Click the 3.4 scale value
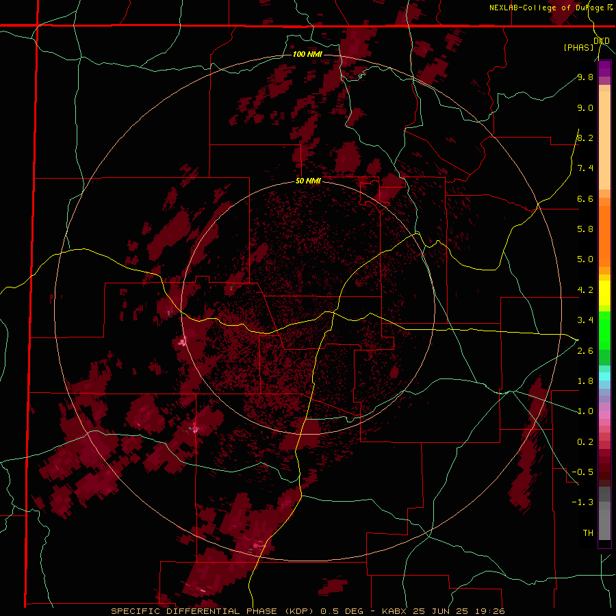The width and height of the screenshot is (616, 616). pyautogui.click(x=585, y=320)
